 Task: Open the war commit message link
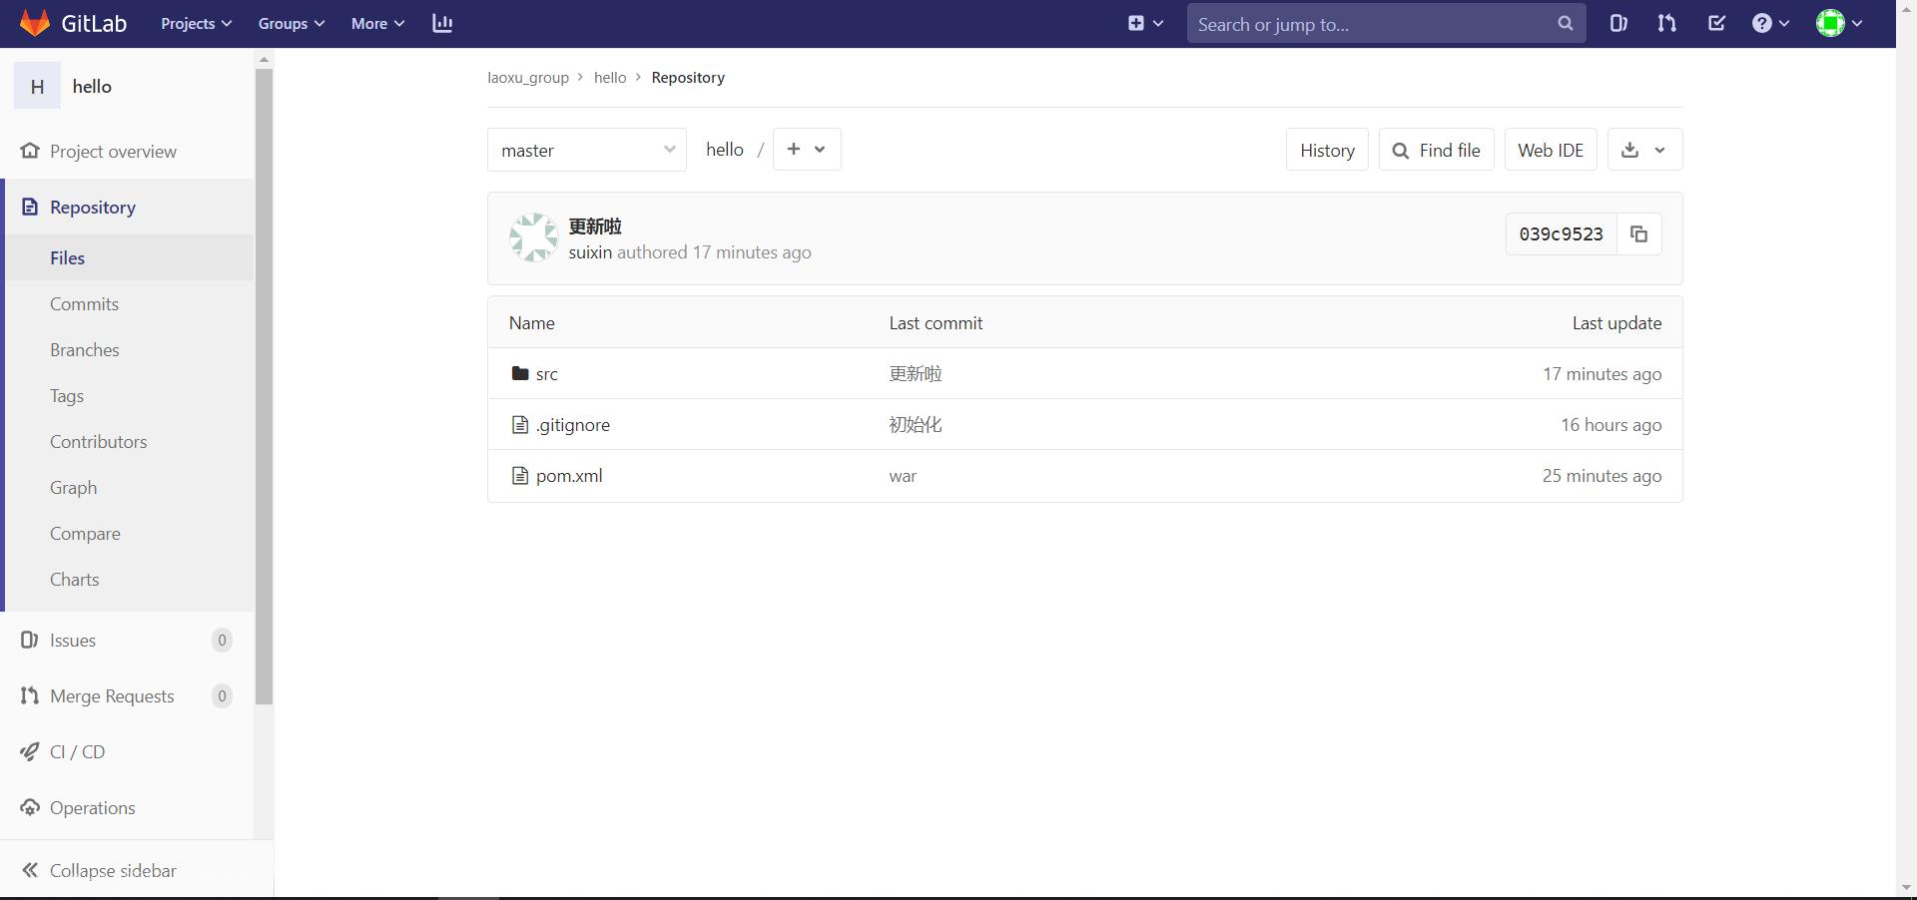point(903,476)
